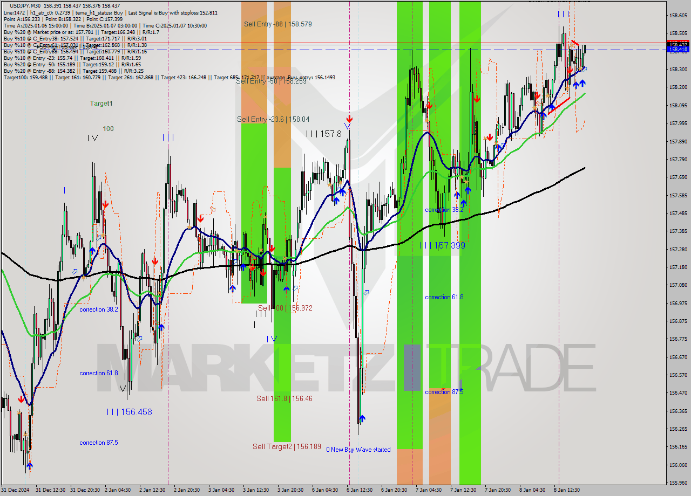691x496 pixels.
Task: Click the '7 Jan 20:30' time label
Action: point(498,490)
